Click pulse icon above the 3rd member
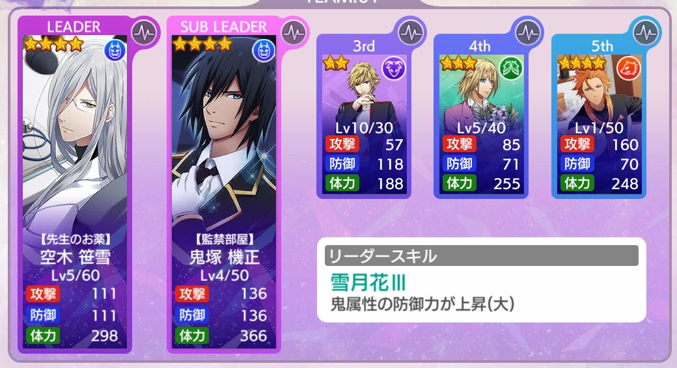The width and height of the screenshot is (677, 368). click(x=410, y=33)
